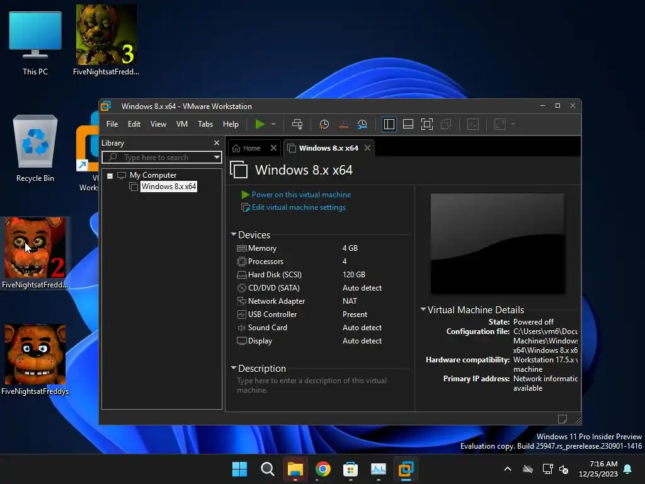Open Google Chrome from the taskbar

coord(323,469)
